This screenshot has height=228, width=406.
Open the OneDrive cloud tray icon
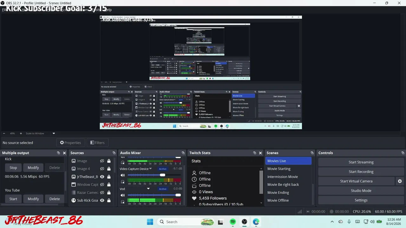click(341, 222)
